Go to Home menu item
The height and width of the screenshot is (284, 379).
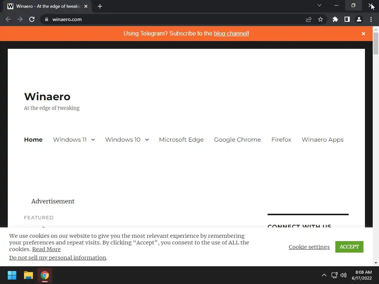coord(33,139)
